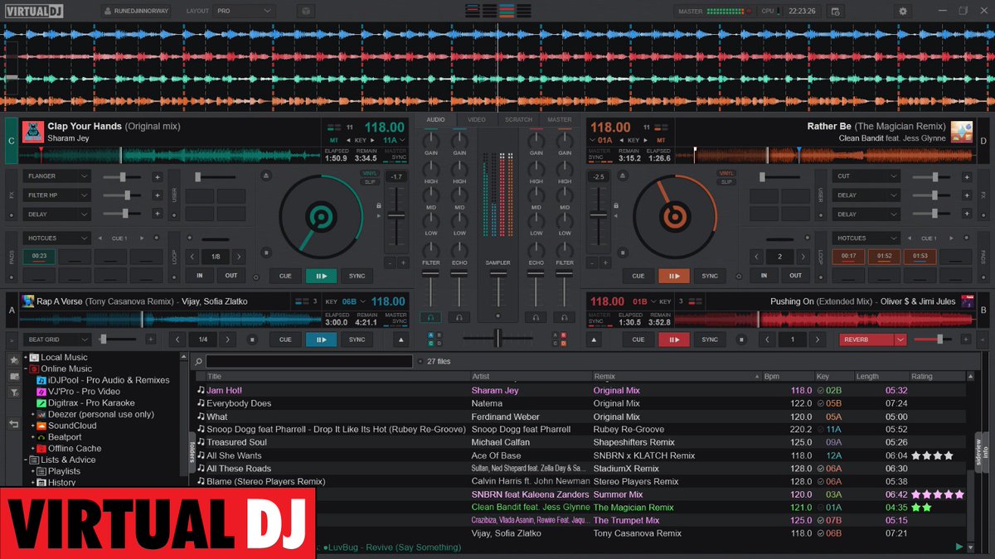The width and height of the screenshot is (995, 559).
Task: Click the Local Music folder icon
Action: point(34,358)
